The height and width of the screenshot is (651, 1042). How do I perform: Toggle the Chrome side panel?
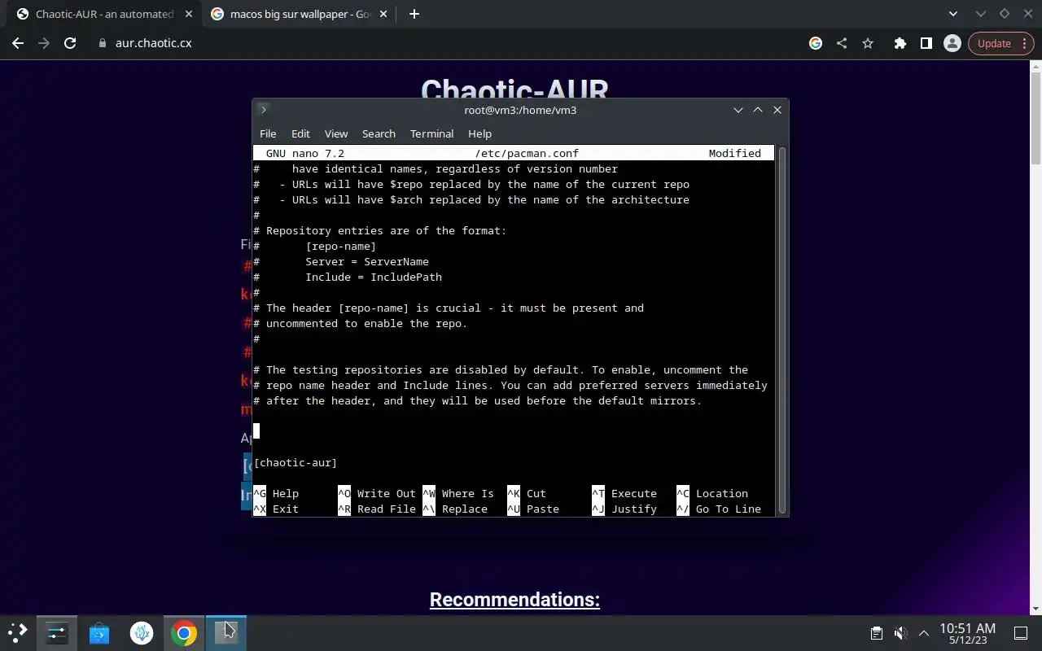tap(926, 43)
